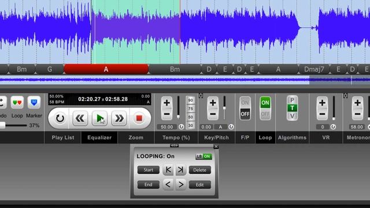
Task: Open the Algorithms tab
Action: (x=292, y=138)
